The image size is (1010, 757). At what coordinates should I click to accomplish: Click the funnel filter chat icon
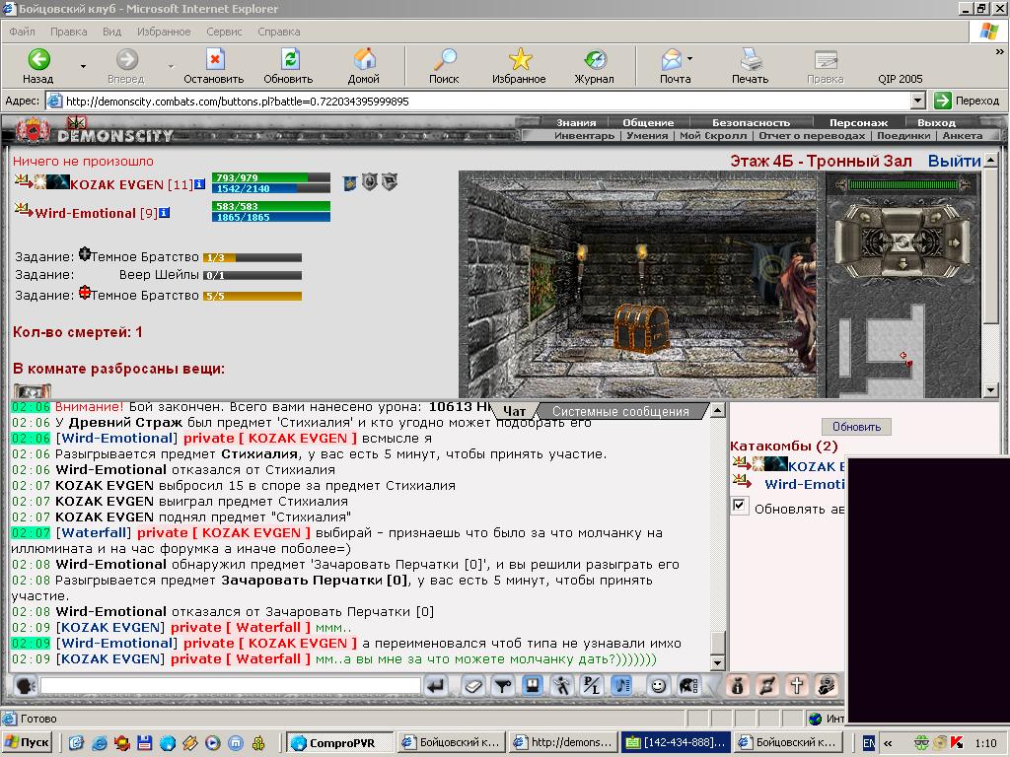point(502,686)
